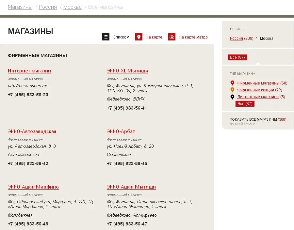Click Все (87) under Тип магазина
This screenshot has width=294, height=230.
(x=245, y=103)
